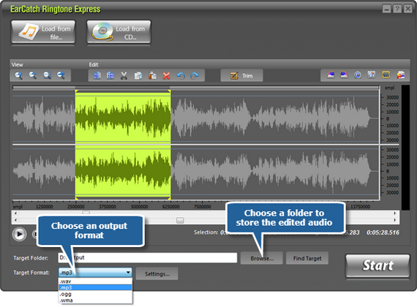Click the lower scrollbar left arrow
417x307 pixels.
point(15,220)
